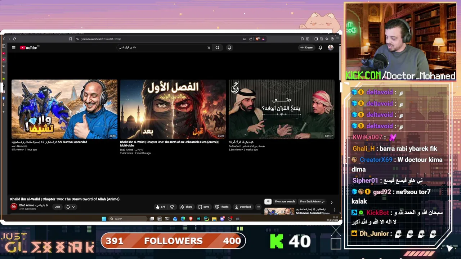The image size is (461, 259).
Task: Click the browser address bar URL
Action: (101, 39)
